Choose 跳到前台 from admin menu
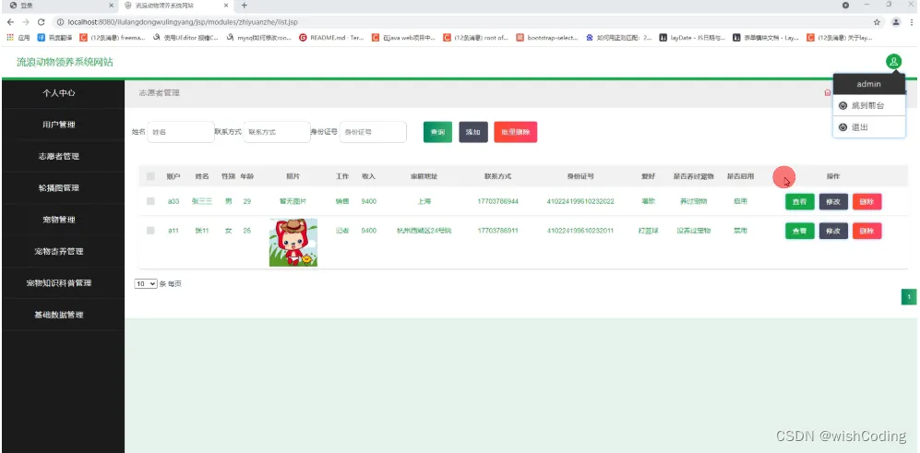 pos(869,105)
